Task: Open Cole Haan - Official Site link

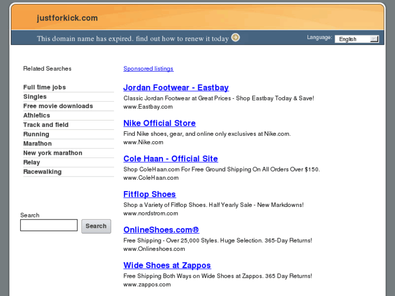Action: (x=171, y=159)
